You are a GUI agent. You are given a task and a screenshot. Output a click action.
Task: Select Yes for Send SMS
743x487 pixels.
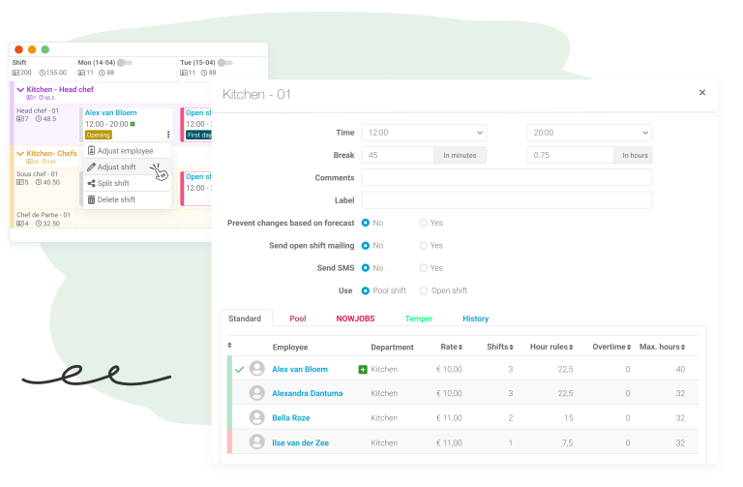coord(424,268)
